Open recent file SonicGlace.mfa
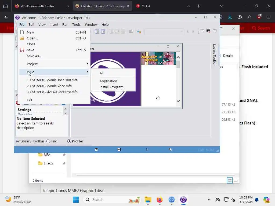Viewport: 275px width, 206px height. [x=54, y=86]
